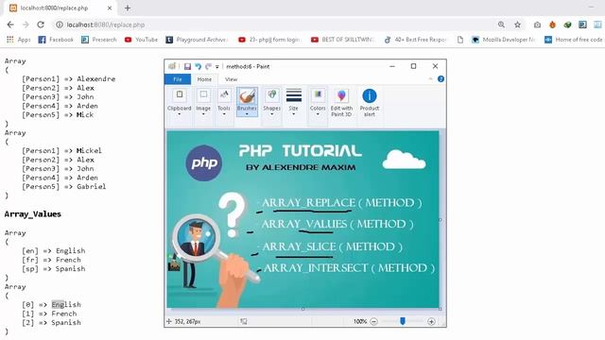This screenshot has height=340, width=605.
Task: Click the Clipboard icon in ribbon
Action: [x=180, y=94]
